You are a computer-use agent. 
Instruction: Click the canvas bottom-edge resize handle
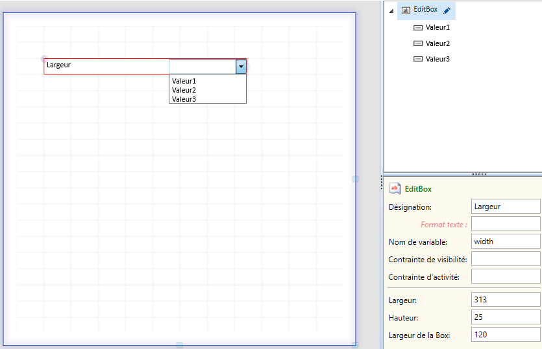pos(179,345)
